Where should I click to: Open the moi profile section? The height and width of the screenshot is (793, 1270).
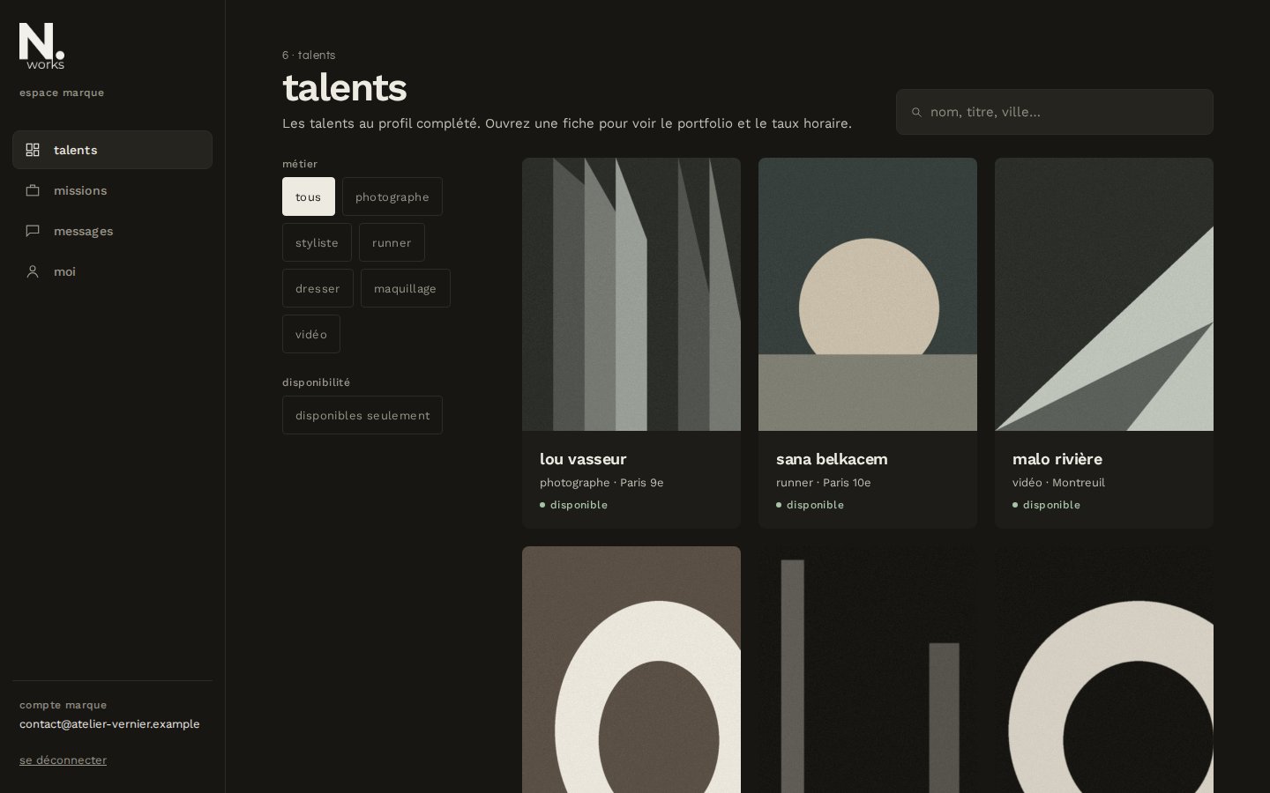click(112, 271)
